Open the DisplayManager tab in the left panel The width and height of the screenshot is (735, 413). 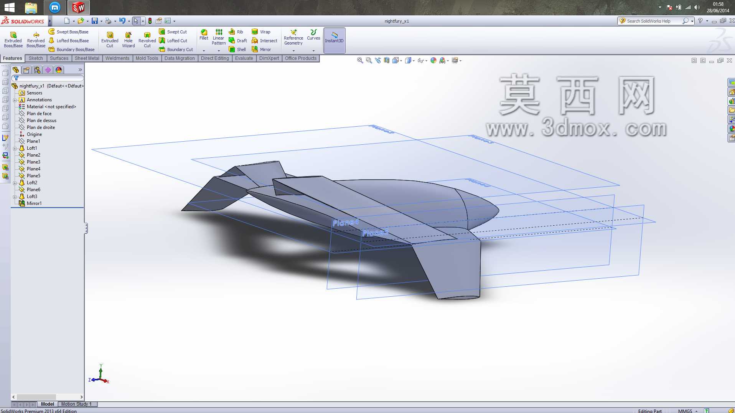(59, 70)
